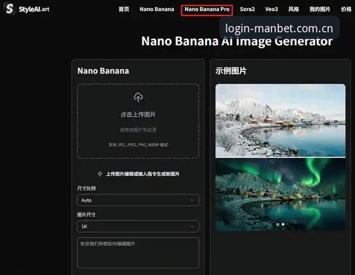This screenshot has width=355, height=275.
Task: Expand the 图片尺寸 1K dropdown
Action: pyautogui.click(x=138, y=226)
